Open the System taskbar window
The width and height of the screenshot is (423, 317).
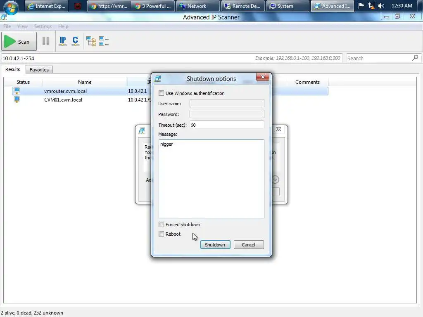pyautogui.click(x=288, y=6)
